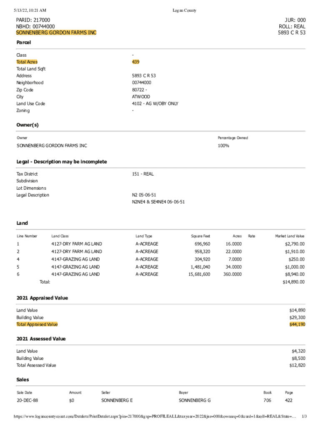Click the Owner(s) section heading
This screenshot has width=321, height=427.
click(28, 125)
